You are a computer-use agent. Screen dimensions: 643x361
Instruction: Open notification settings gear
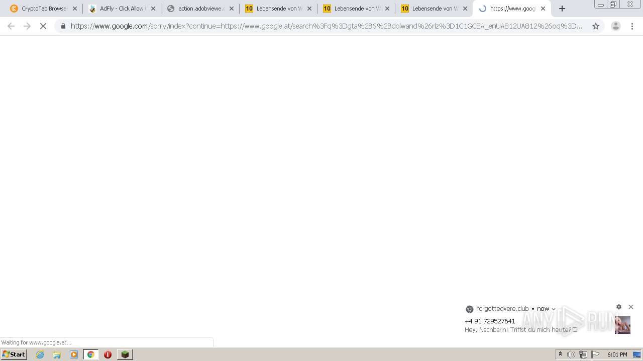coord(619,307)
